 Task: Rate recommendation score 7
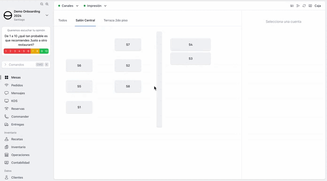pyautogui.click(x=33, y=51)
